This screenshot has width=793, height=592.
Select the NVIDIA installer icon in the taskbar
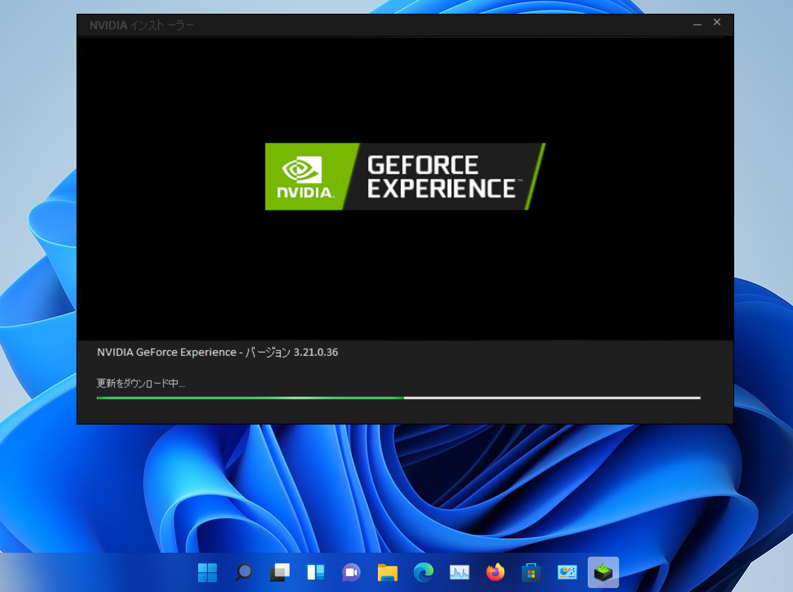point(602,572)
